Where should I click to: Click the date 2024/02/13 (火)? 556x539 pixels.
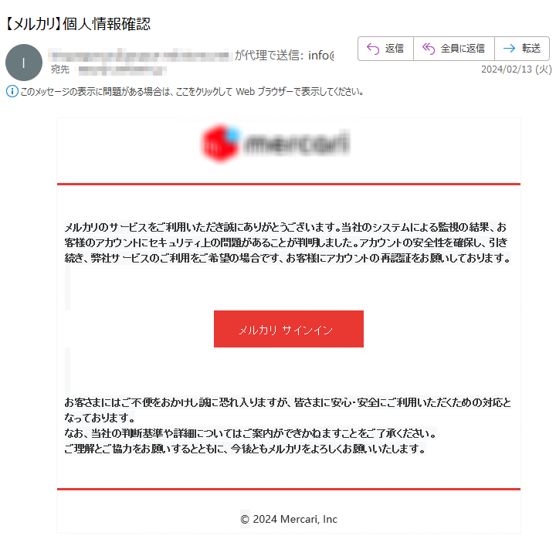pos(517,69)
